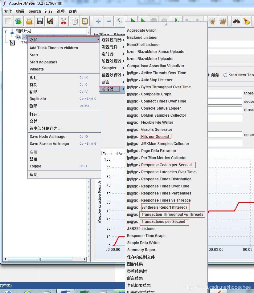Select 察看结果树 listener

tap(166, 271)
